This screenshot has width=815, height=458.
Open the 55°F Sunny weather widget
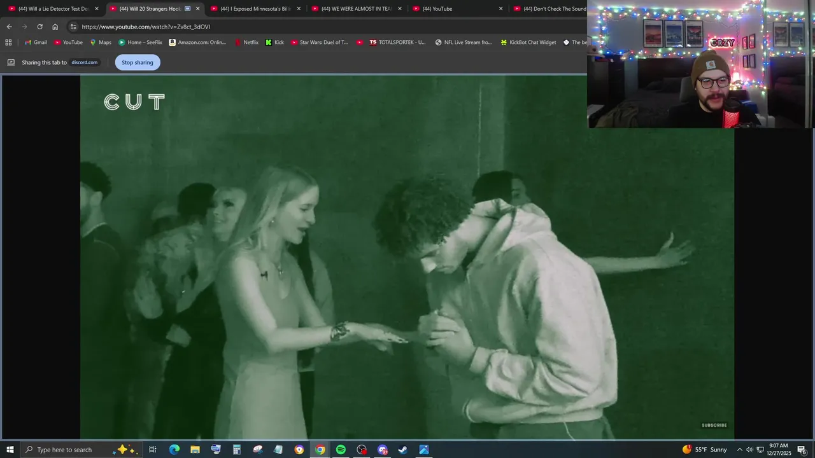704,450
